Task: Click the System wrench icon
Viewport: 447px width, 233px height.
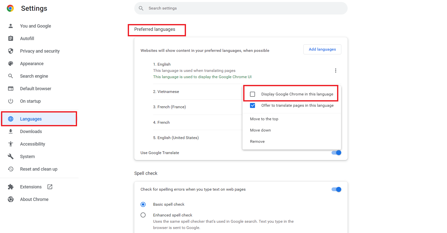Action: 11,156
